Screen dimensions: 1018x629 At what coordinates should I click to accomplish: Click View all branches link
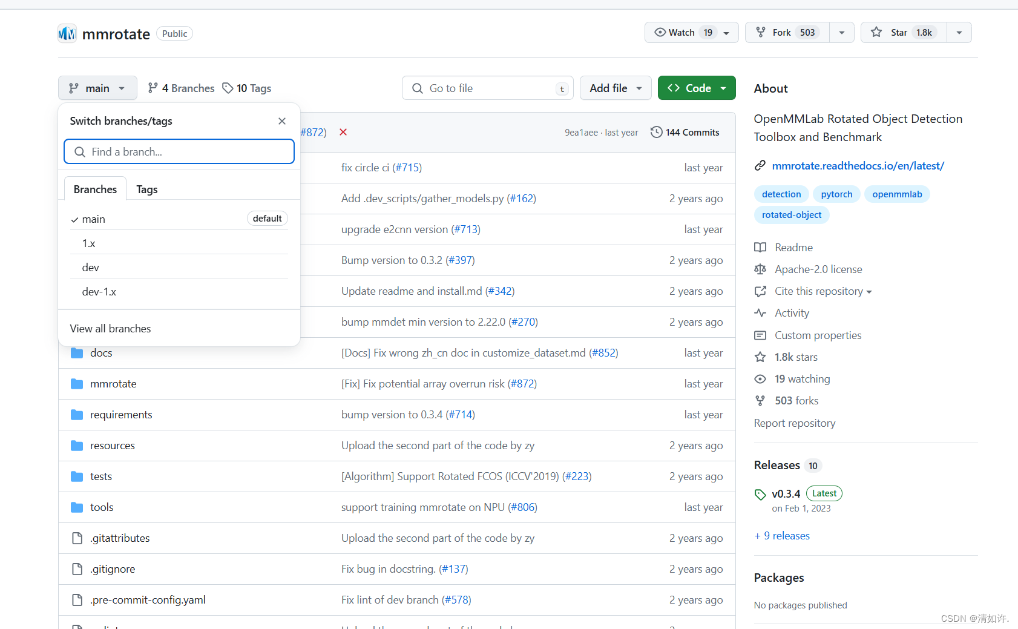pyautogui.click(x=110, y=329)
